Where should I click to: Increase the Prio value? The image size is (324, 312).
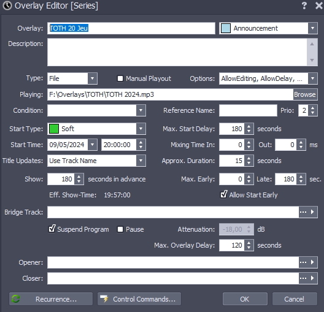(x=312, y=108)
